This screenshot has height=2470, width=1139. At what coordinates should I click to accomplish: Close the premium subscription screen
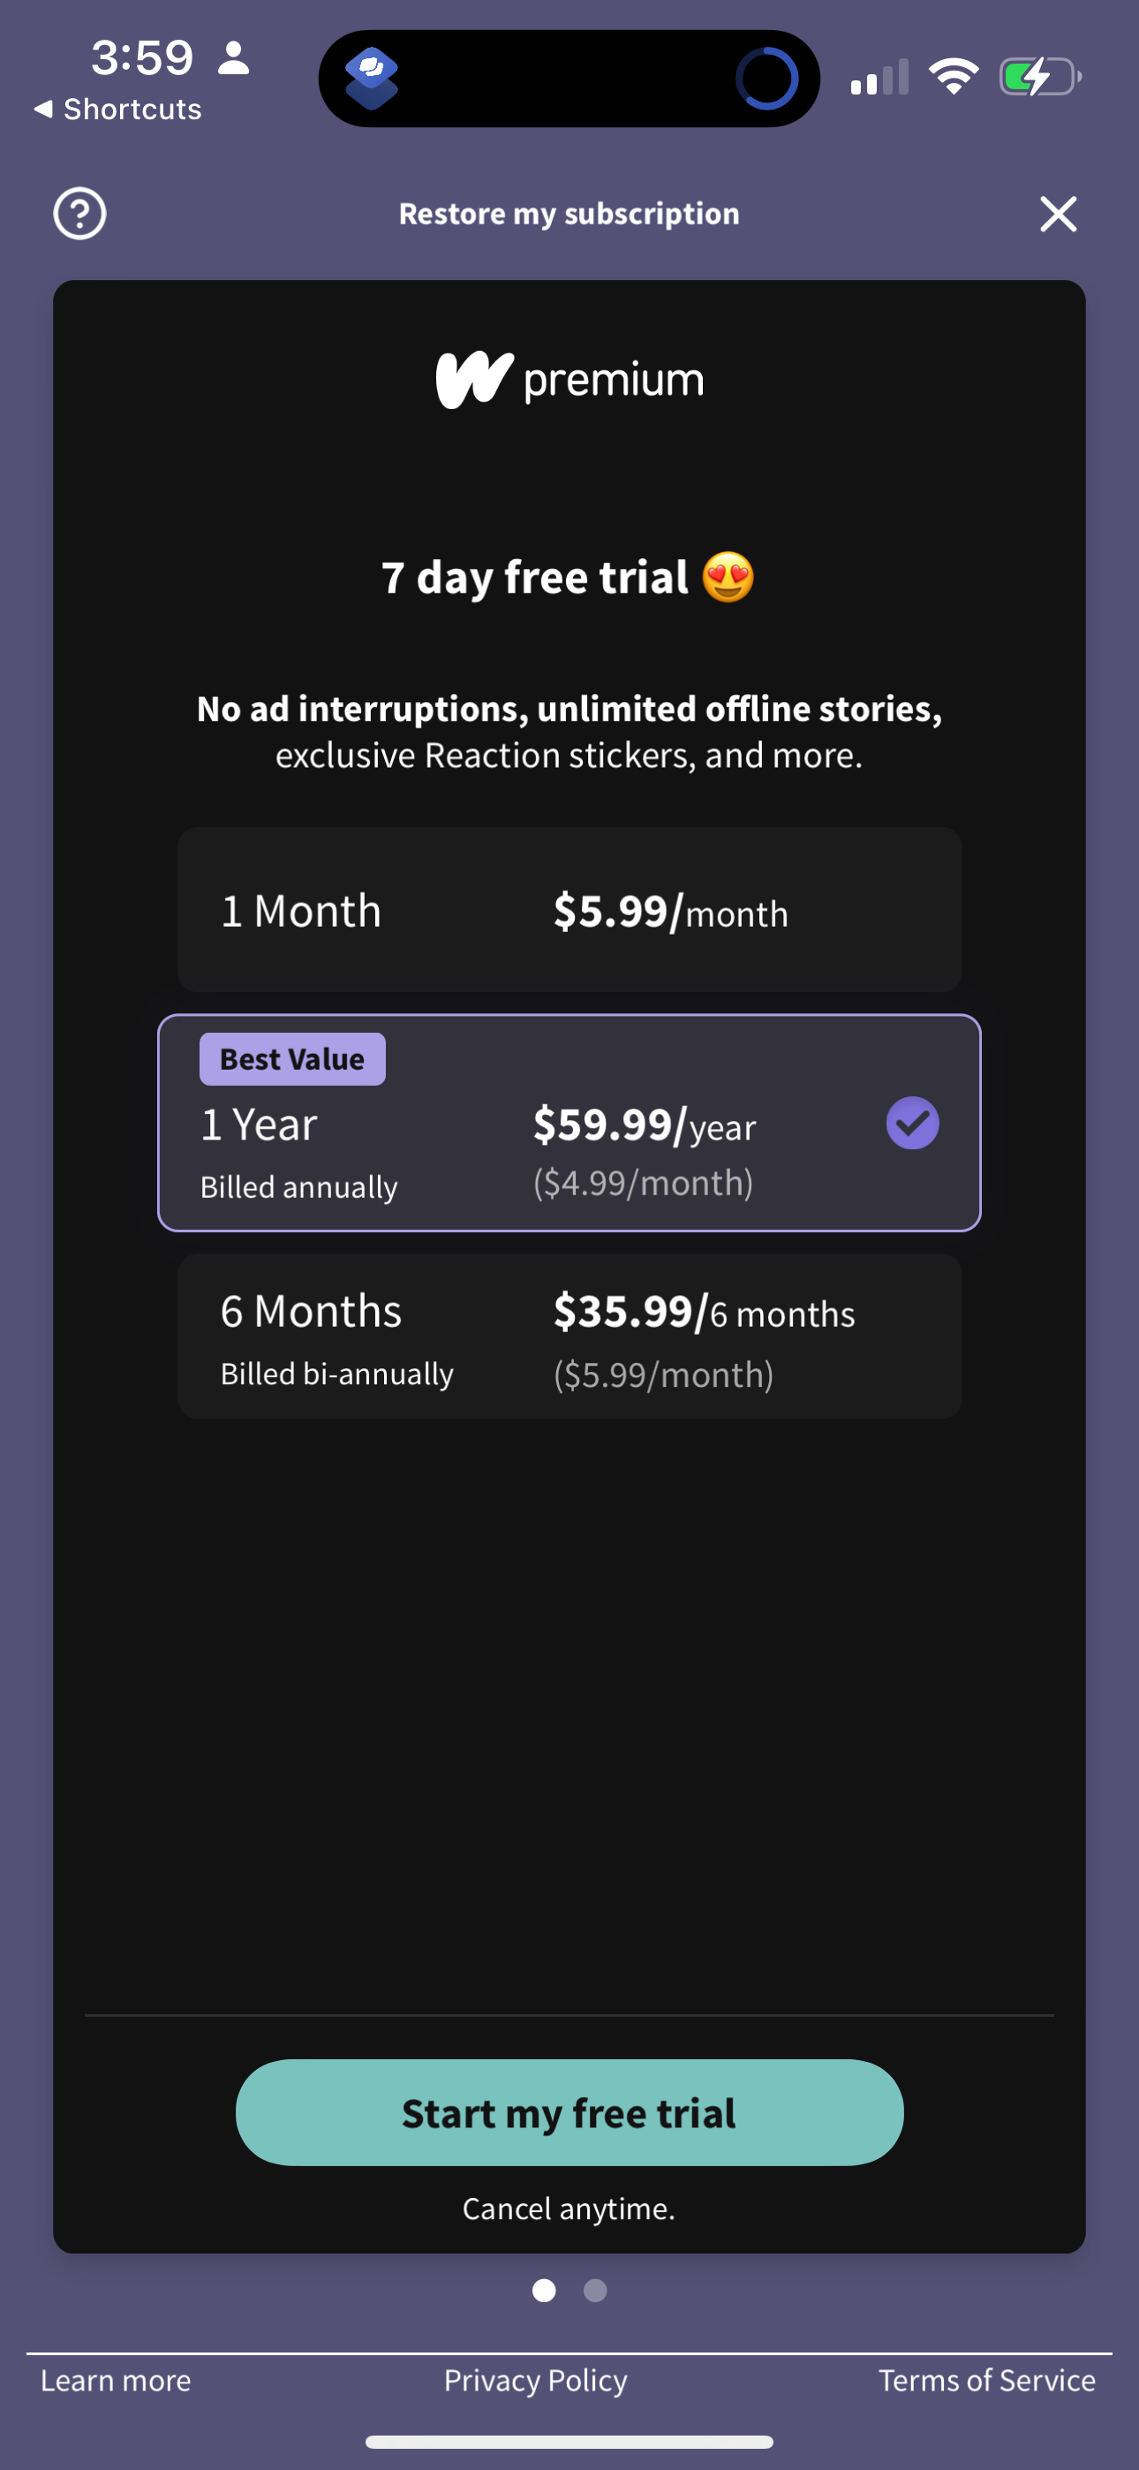point(1058,214)
